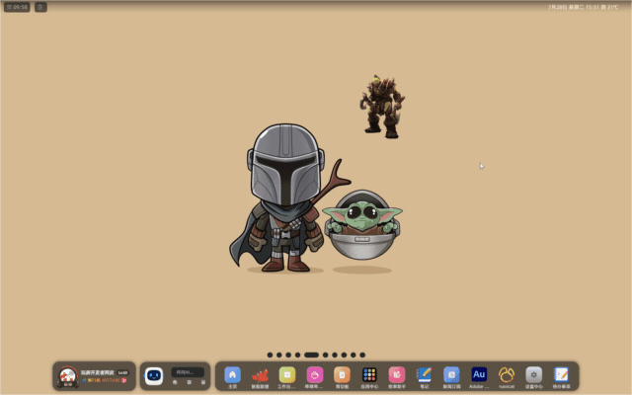Launch the pink efficiency helper app

[397, 375]
